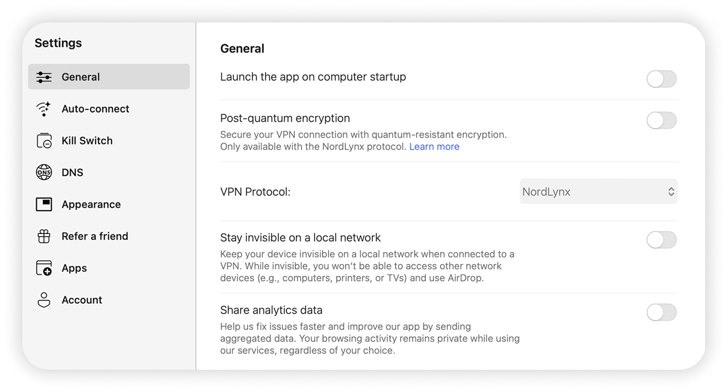Click the DNS globe icon
The width and height of the screenshot is (728, 392).
coord(44,172)
